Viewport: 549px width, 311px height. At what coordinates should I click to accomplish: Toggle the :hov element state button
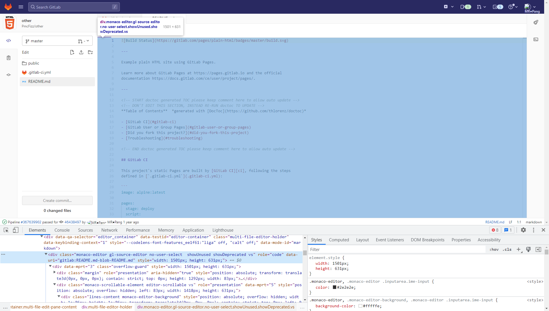click(494, 250)
